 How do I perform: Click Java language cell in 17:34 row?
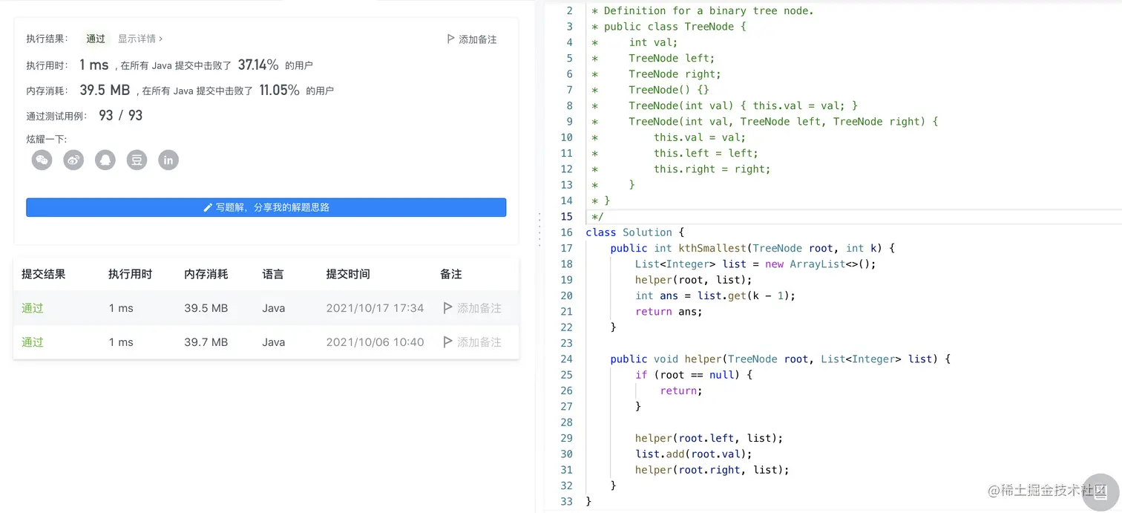(274, 308)
